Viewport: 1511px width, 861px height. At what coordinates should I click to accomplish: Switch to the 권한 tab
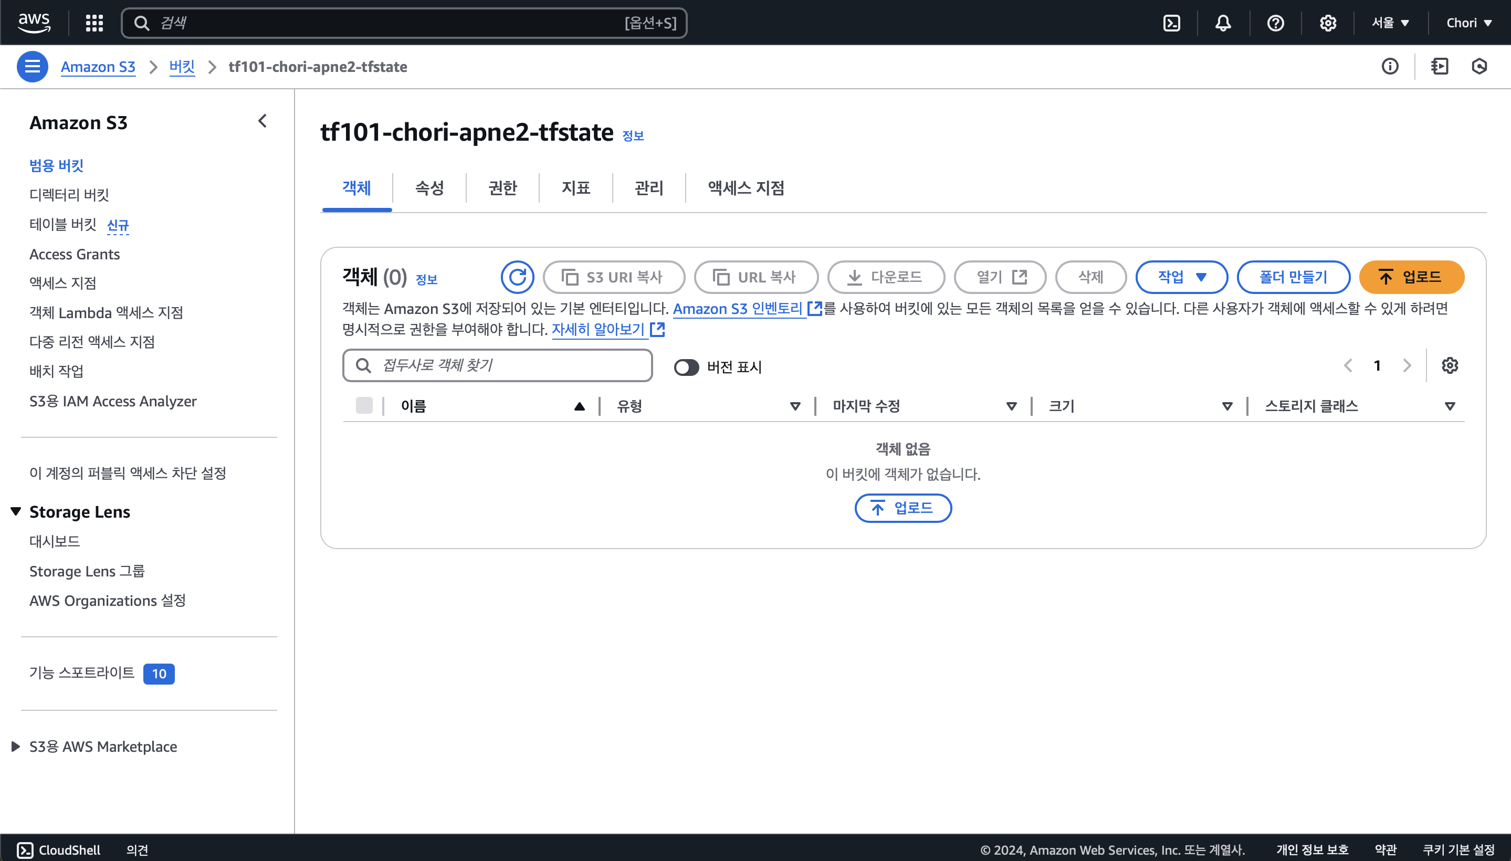click(x=502, y=188)
